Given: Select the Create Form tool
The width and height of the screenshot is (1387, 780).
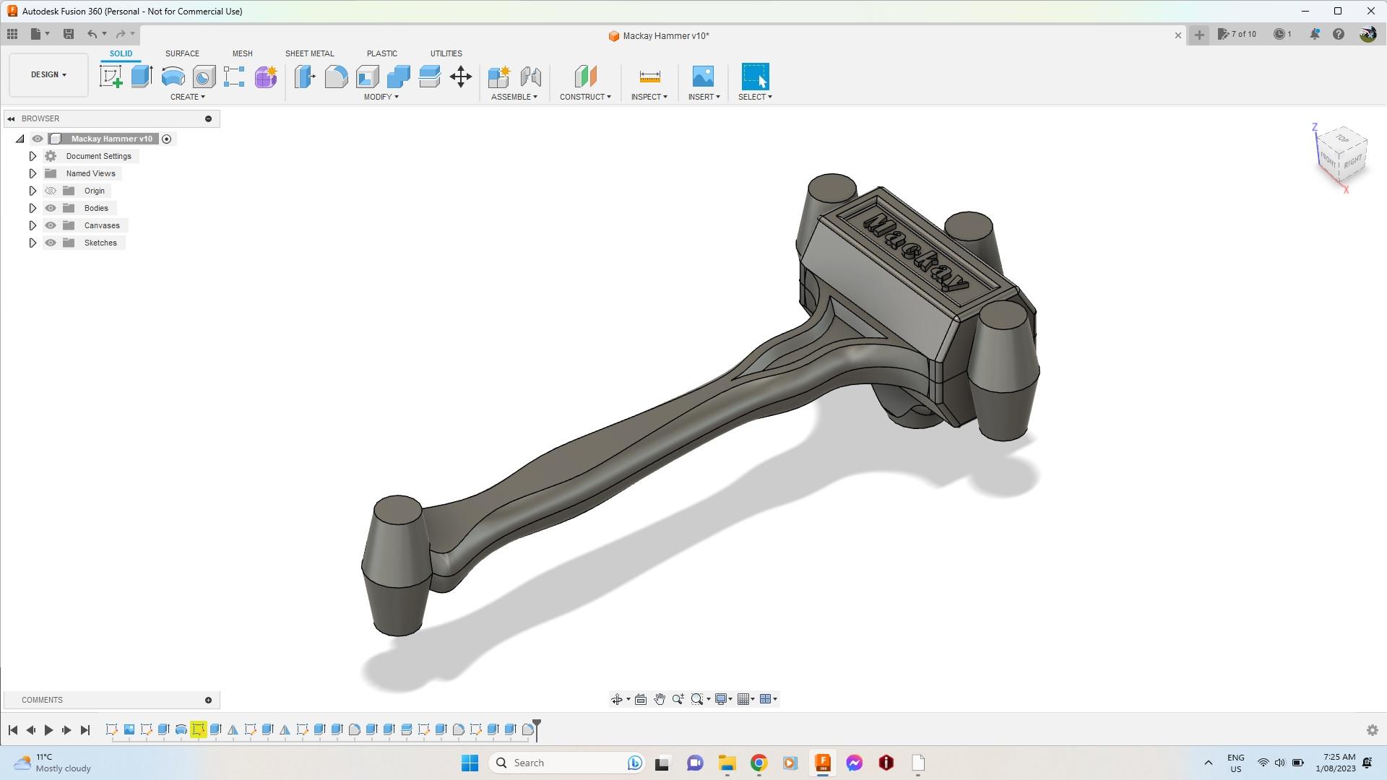Looking at the screenshot, I should [x=265, y=77].
